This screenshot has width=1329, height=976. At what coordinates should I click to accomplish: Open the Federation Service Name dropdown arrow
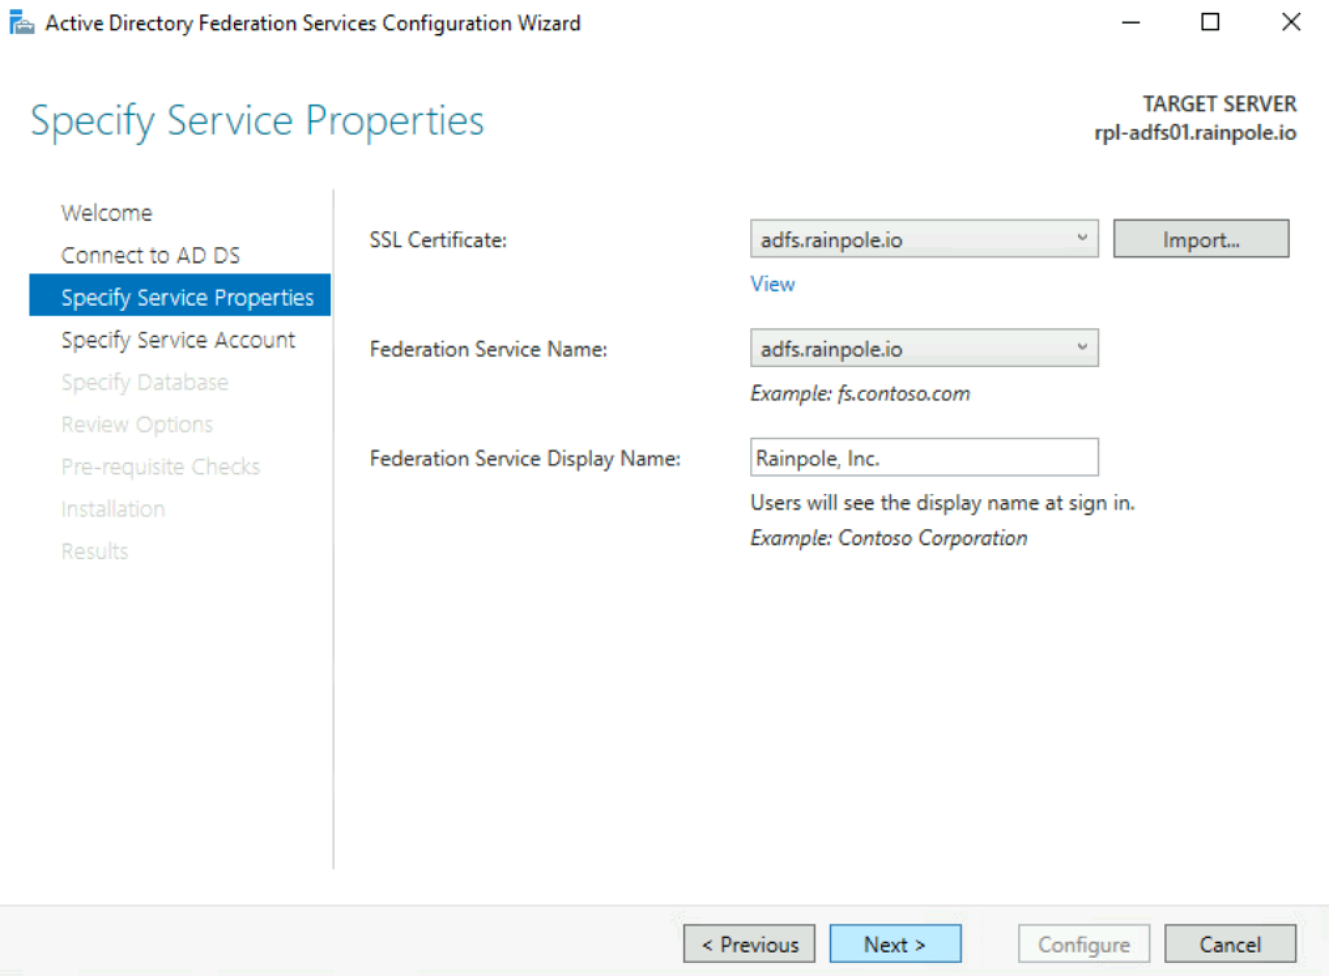tap(1082, 347)
